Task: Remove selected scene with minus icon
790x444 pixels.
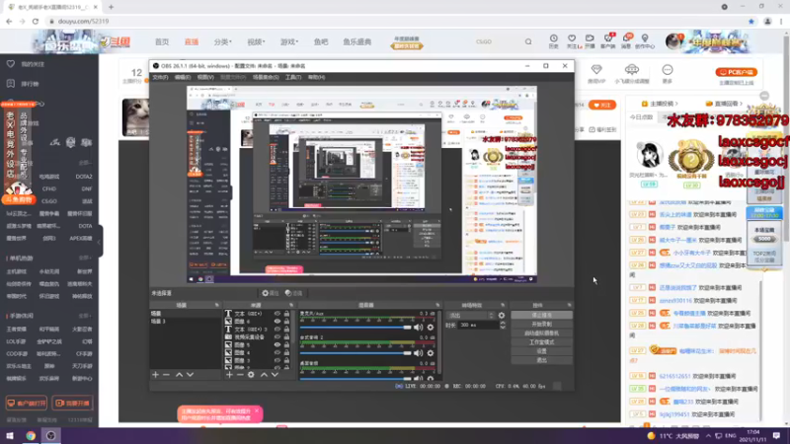Action: (166, 375)
